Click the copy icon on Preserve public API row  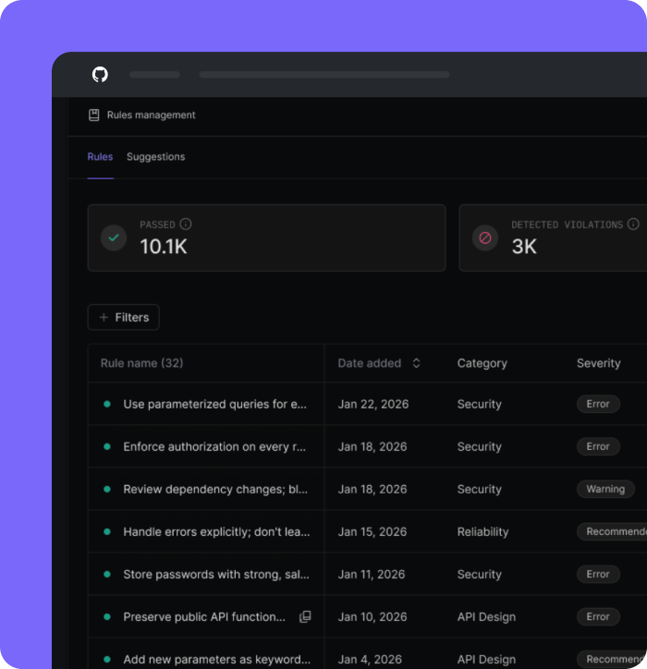(305, 617)
